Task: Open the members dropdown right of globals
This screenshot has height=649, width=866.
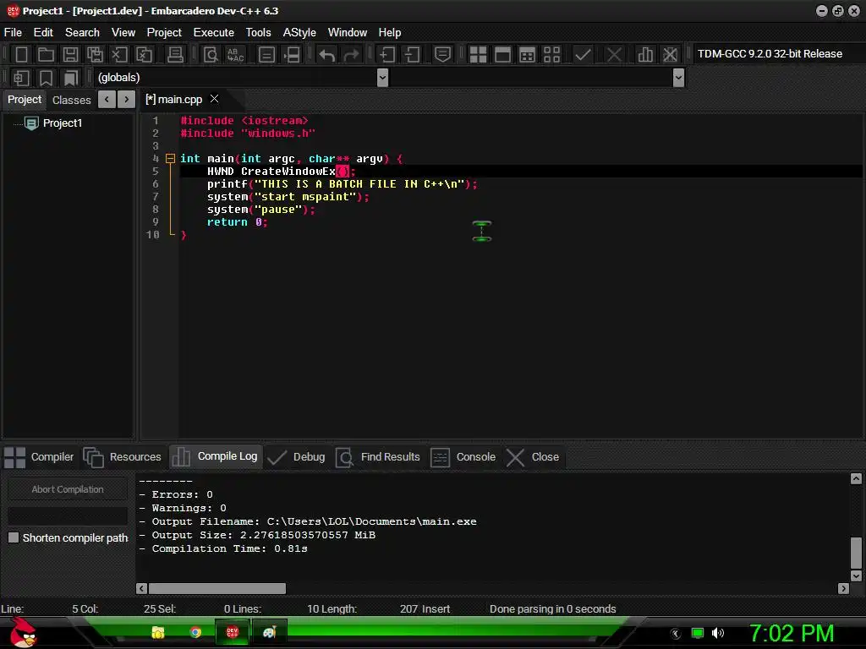Action: pos(679,78)
